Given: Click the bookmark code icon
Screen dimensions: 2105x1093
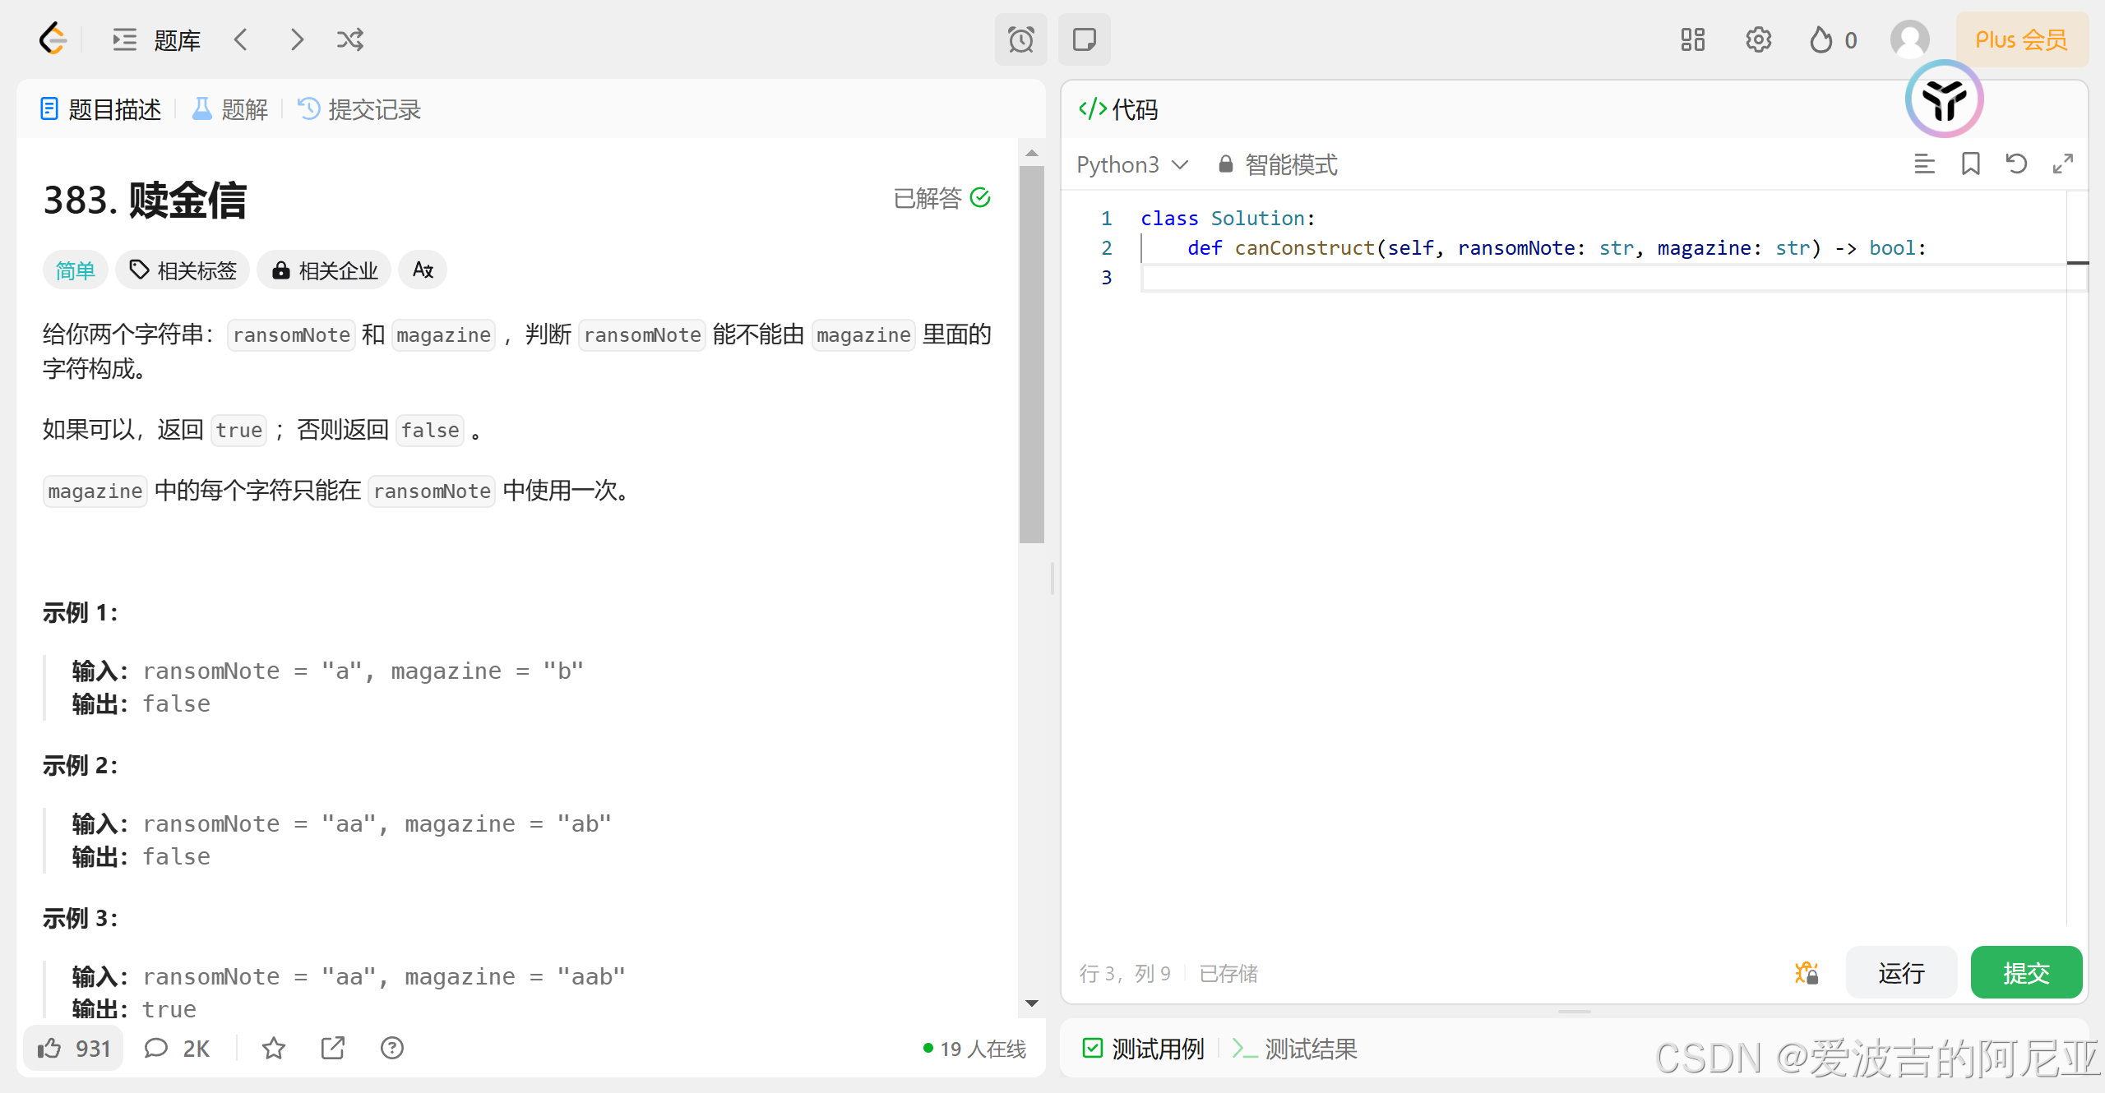Looking at the screenshot, I should tap(1970, 164).
